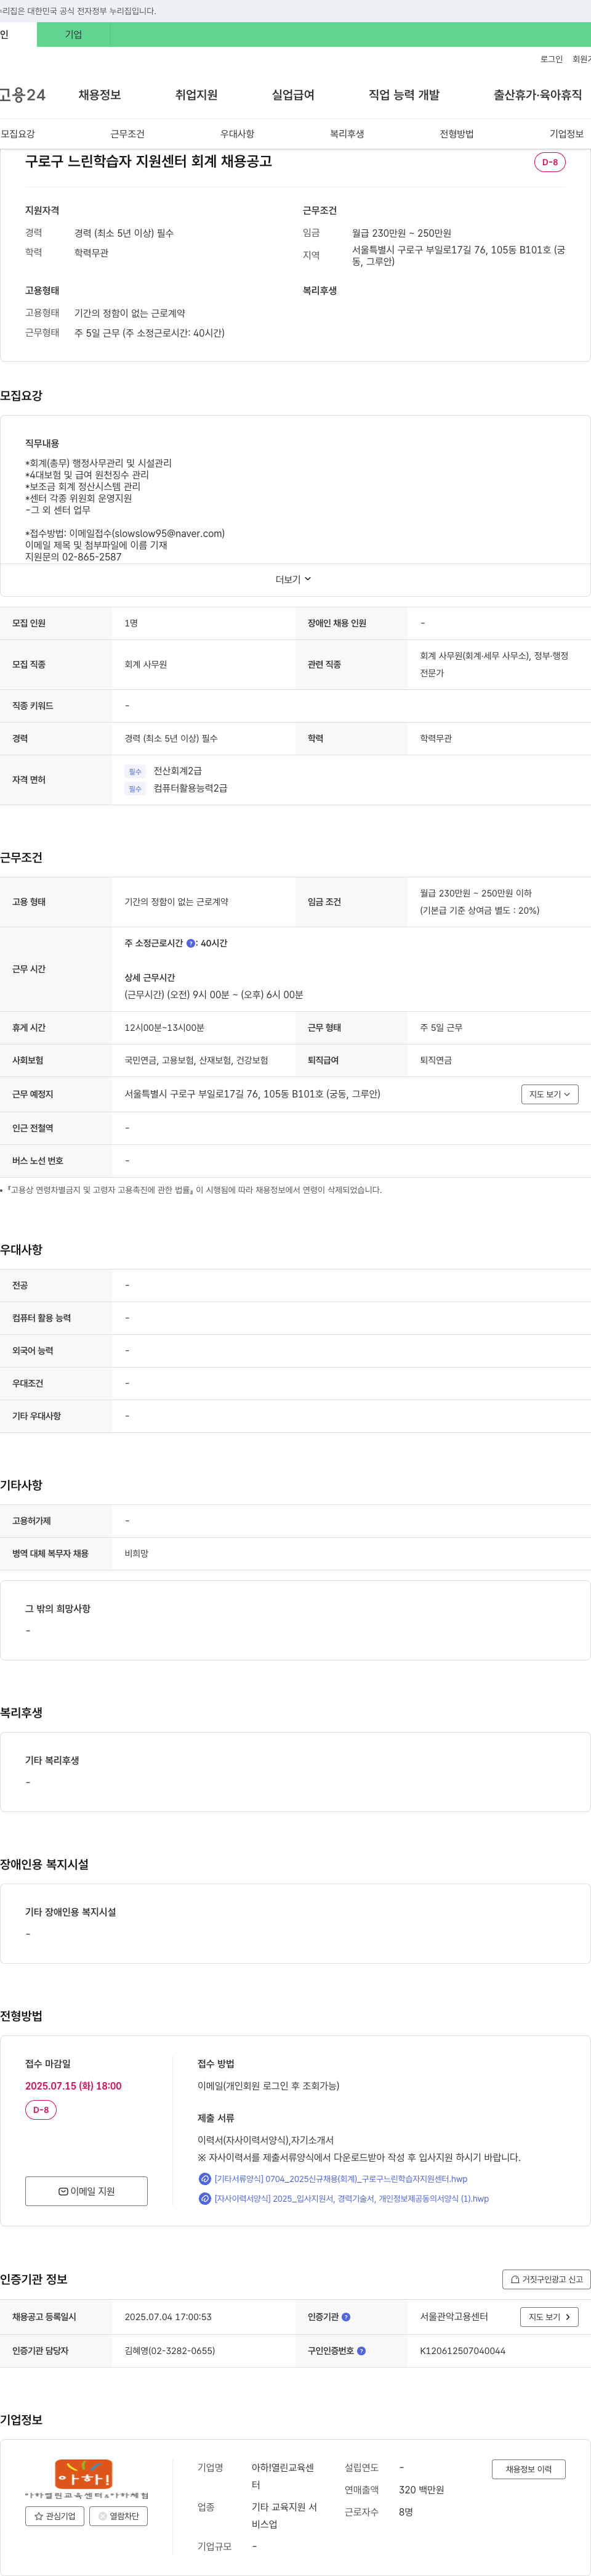Image resolution: width=591 pixels, height=2576 pixels.
Task: Click the 2025.07.04 17:00:53 registration date
Action: point(167,2317)
